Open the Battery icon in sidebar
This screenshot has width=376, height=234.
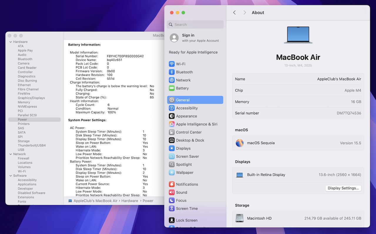click(x=172, y=88)
